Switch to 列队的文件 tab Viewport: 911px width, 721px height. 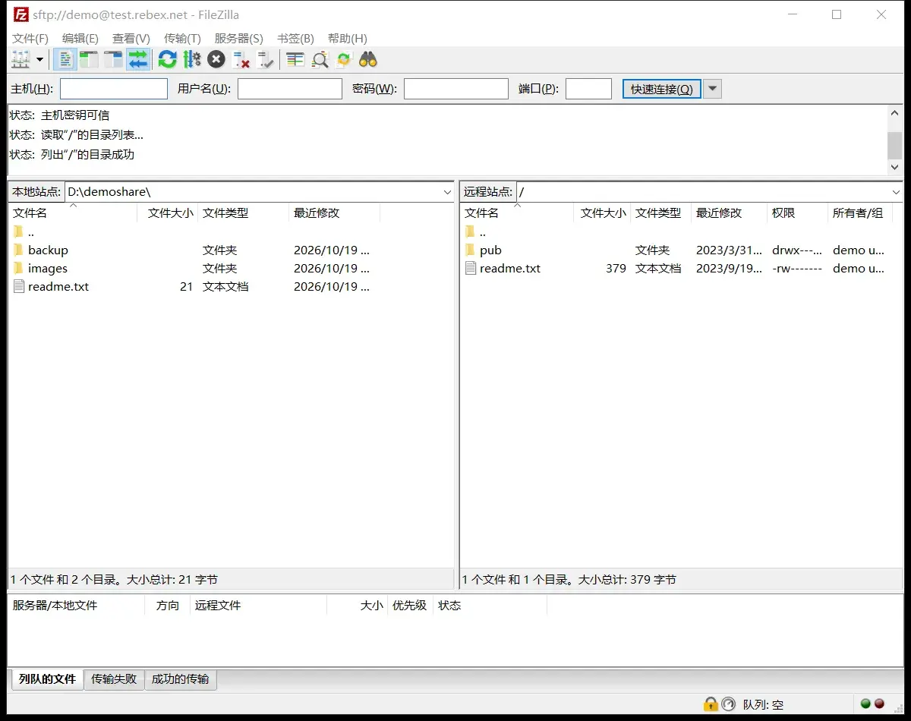pyautogui.click(x=47, y=679)
